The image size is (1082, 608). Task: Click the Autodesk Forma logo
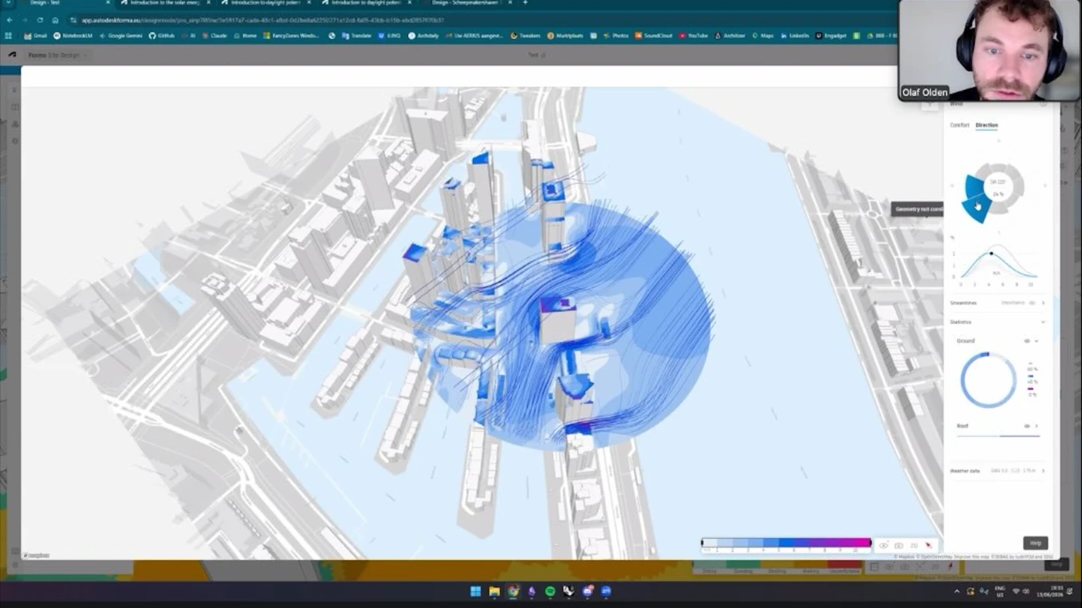click(12, 55)
